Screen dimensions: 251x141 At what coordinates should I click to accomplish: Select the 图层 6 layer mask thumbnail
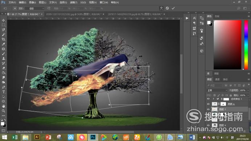[223, 104]
